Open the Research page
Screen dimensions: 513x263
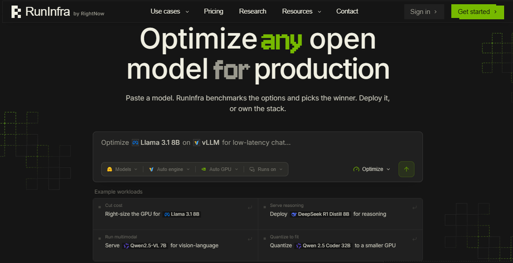(x=252, y=11)
